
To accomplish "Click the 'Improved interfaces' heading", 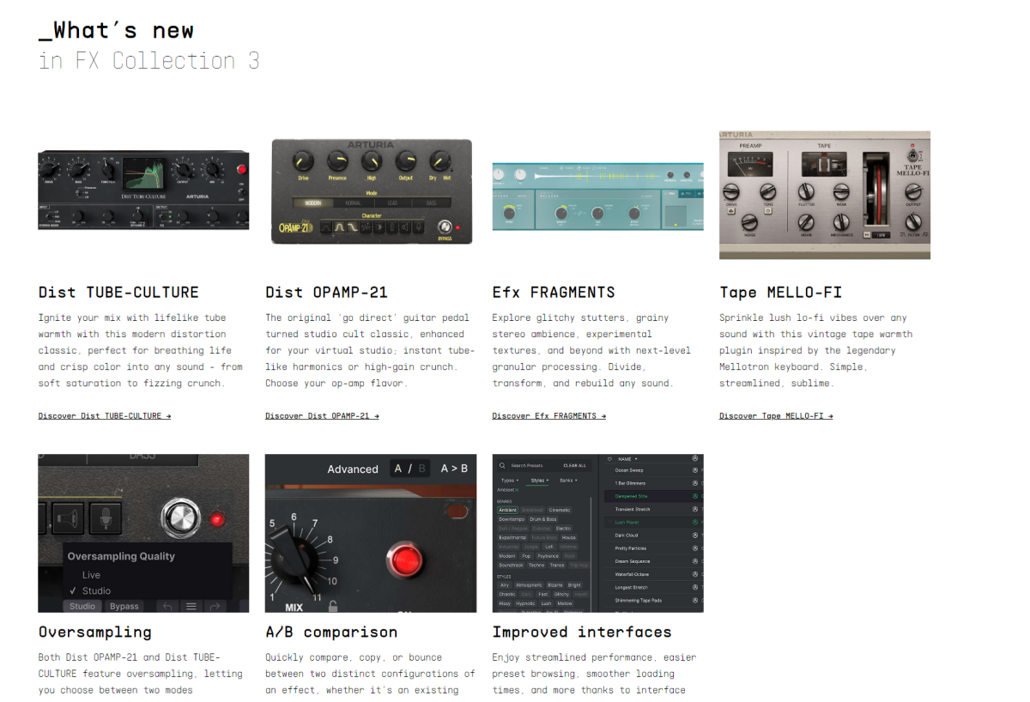I will [582, 632].
